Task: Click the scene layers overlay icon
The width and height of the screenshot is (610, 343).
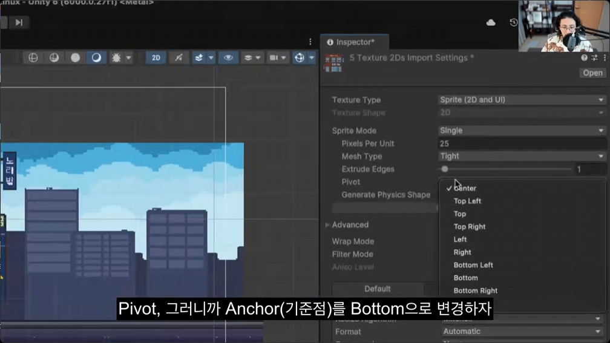Action: pos(248,58)
